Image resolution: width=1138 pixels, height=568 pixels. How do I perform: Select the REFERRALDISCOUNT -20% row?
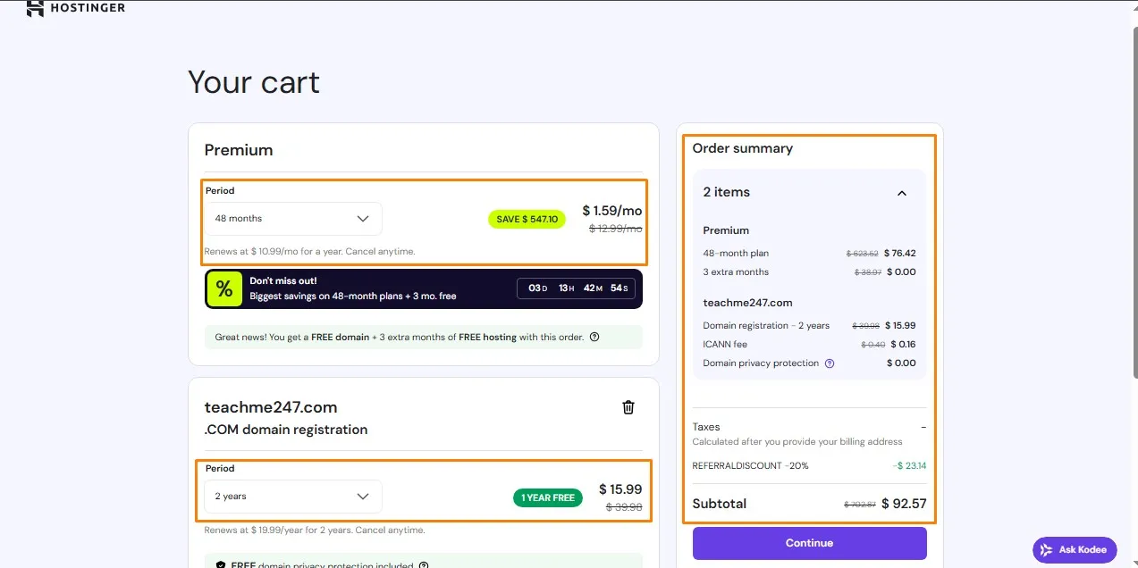click(809, 465)
